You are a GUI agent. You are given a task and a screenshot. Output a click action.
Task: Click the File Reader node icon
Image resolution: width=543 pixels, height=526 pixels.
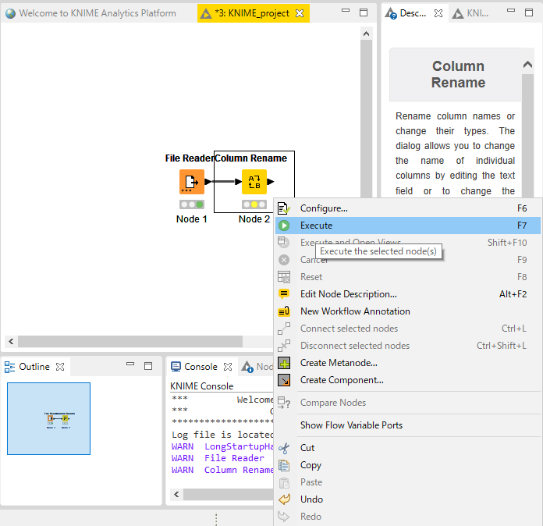pos(191,182)
